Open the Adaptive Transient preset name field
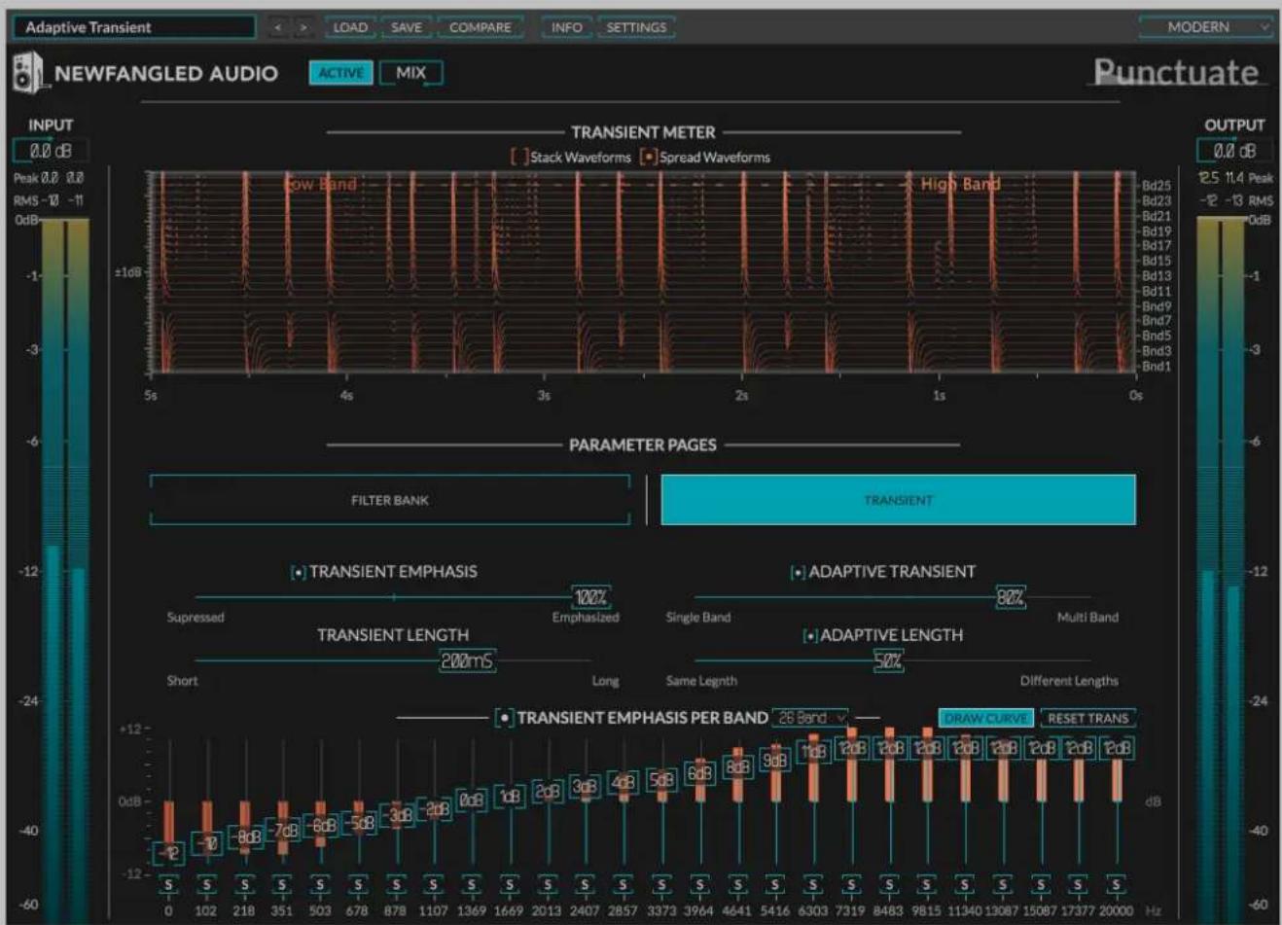Viewport: 1282px width, 925px height. tap(134, 27)
